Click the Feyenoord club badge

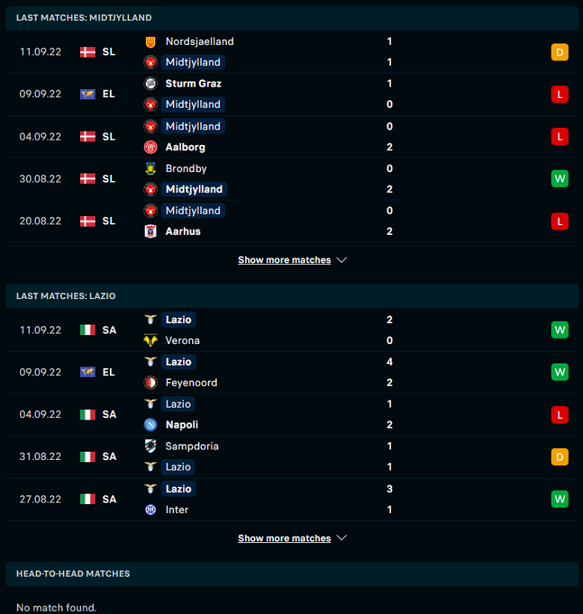coord(151,383)
